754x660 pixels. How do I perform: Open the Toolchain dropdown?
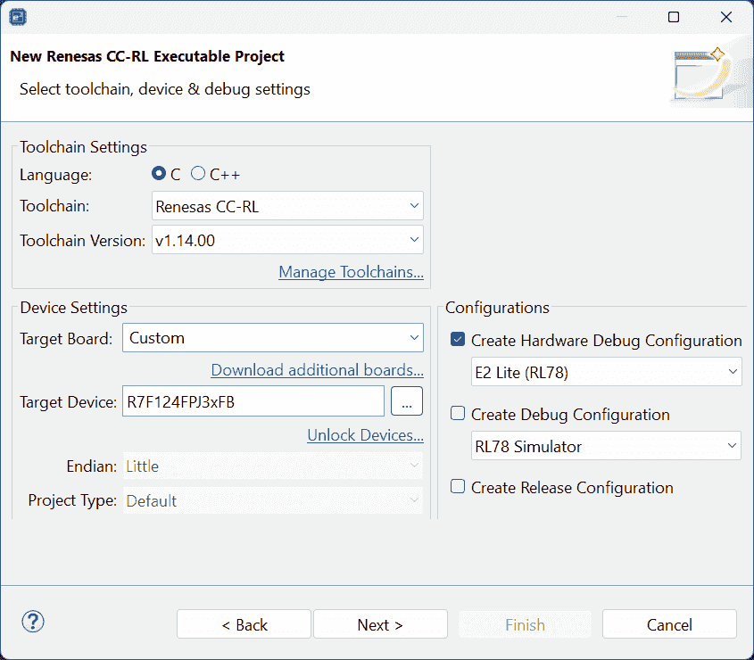[287, 206]
